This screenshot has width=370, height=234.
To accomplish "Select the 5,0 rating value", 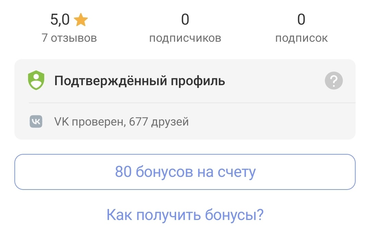I will click(x=60, y=20).
